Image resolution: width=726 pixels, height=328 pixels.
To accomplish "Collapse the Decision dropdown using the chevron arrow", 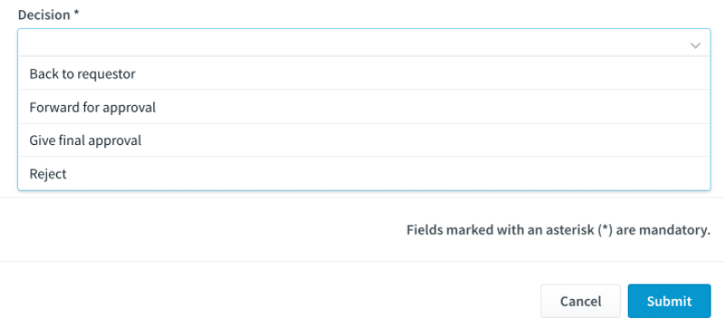I will coord(695,45).
